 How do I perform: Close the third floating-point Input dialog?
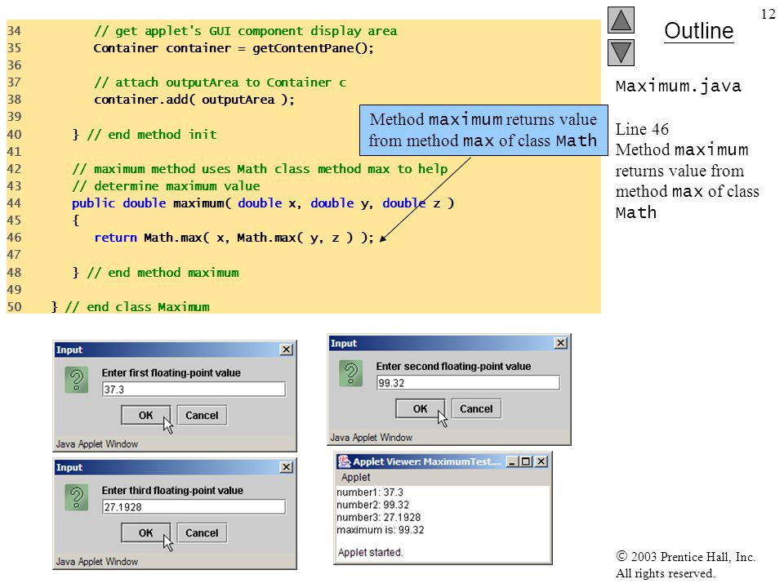tap(286, 467)
